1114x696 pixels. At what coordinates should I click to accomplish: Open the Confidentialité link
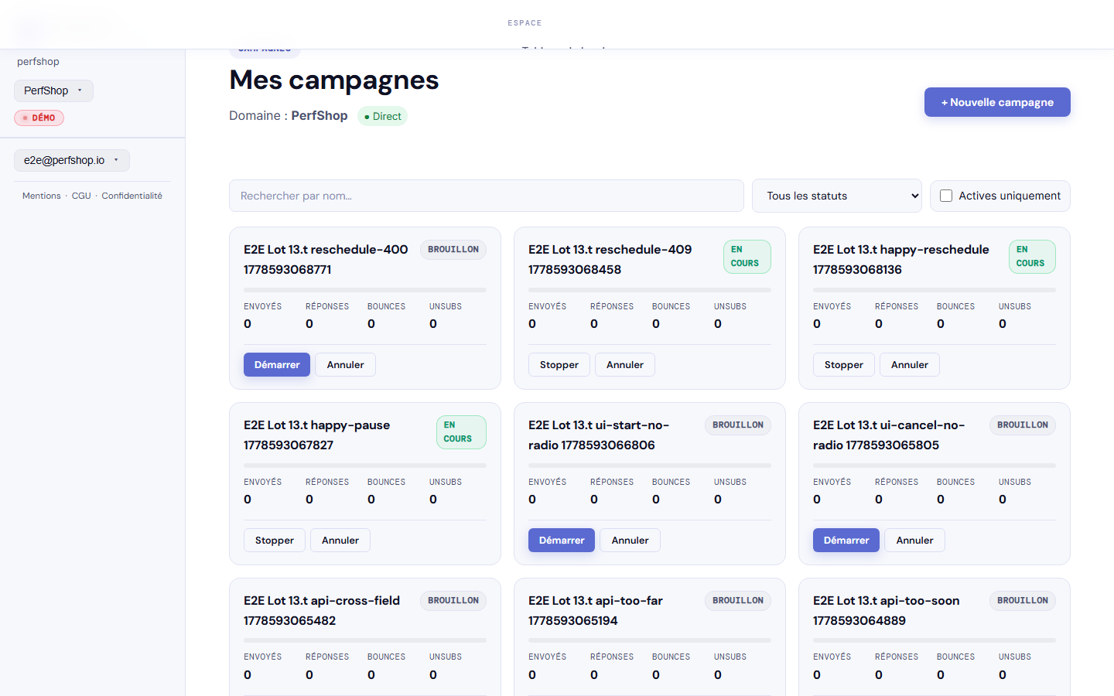[132, 196]
